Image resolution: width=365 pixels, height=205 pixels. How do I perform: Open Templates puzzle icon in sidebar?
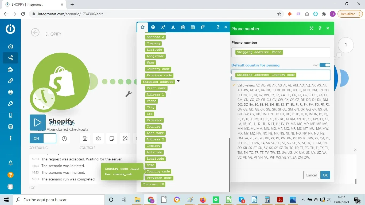(10, 69)
